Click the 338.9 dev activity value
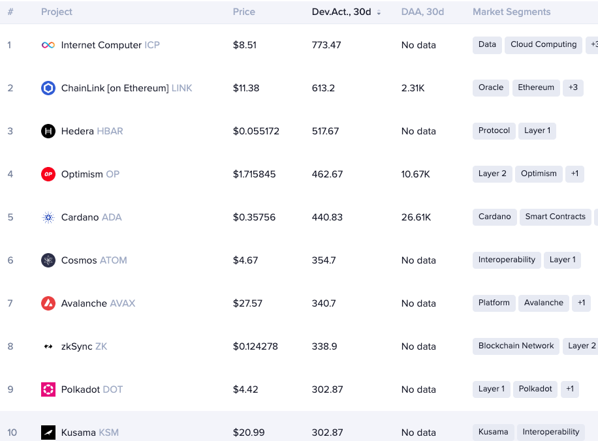The width and height of the screenshot is (598, 441). [x=324, y=346]
